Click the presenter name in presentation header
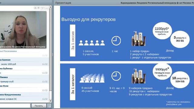The height and width of the screenshot is (109, 194). tap(157, 3)
